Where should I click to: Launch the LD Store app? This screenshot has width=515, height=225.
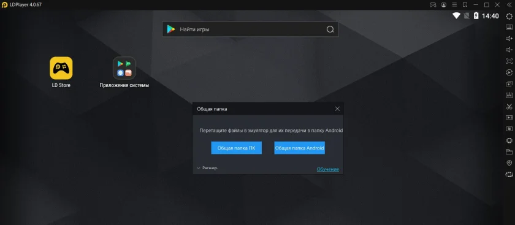(x=61, y=72)
